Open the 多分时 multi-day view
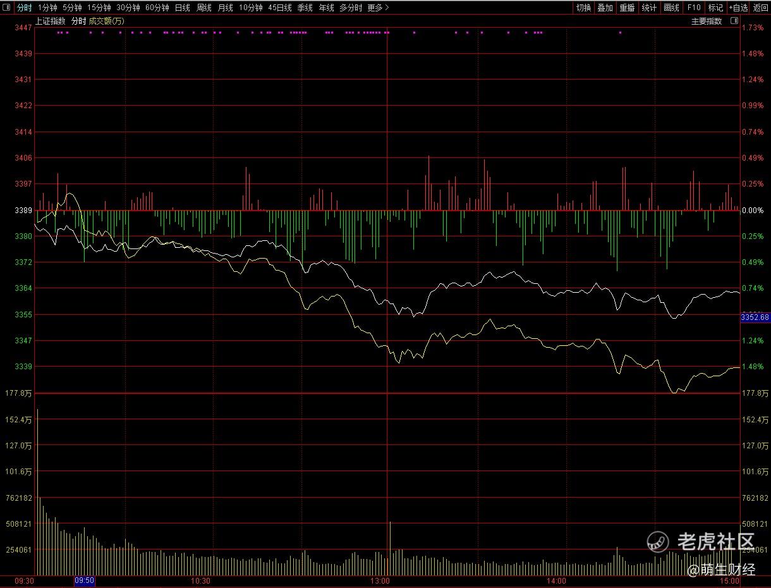This screenshot has height=588, width=771. point(351,8)
